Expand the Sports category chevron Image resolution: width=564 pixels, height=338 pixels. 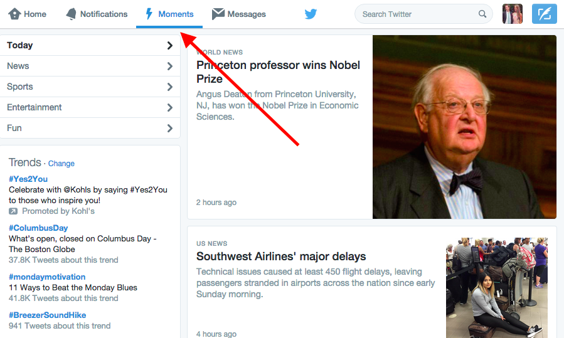pos(170,87)
